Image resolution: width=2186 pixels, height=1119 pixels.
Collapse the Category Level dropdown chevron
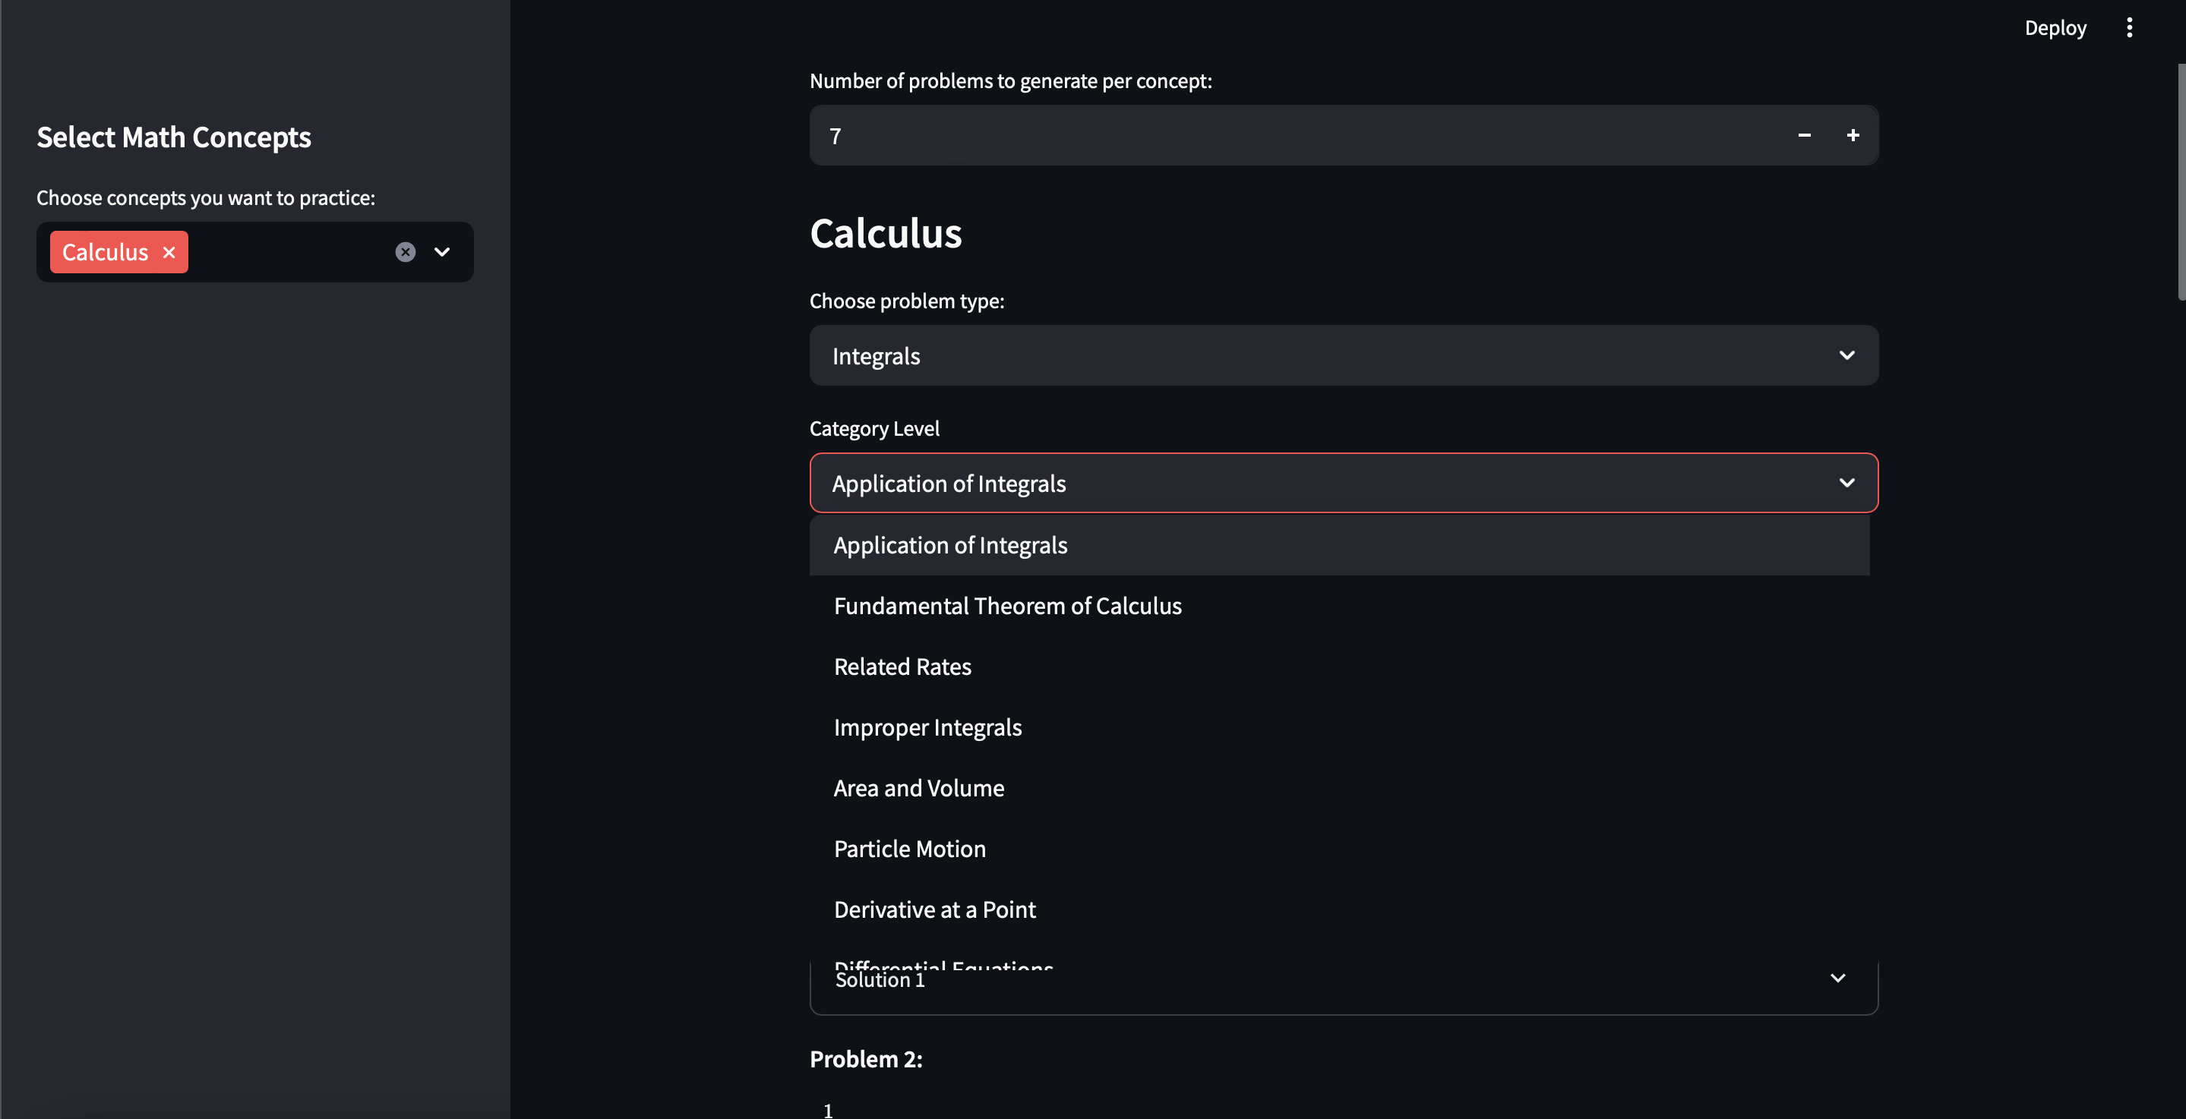(1846, 483)
